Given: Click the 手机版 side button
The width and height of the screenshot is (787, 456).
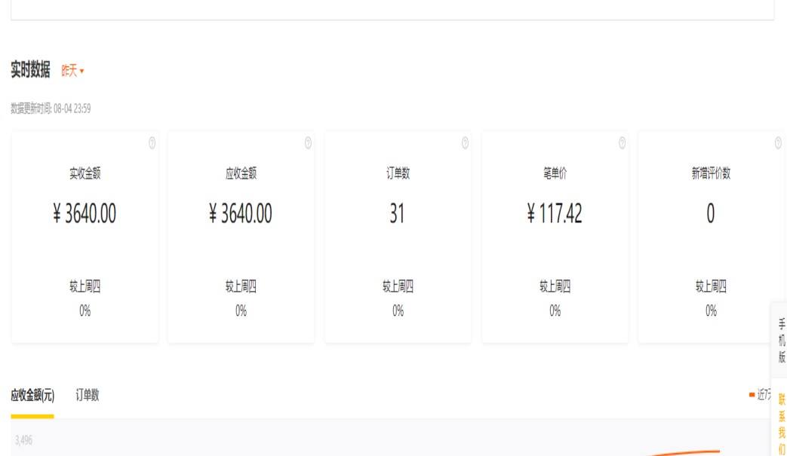Looking at the screenshot, I should click(781, 341).
